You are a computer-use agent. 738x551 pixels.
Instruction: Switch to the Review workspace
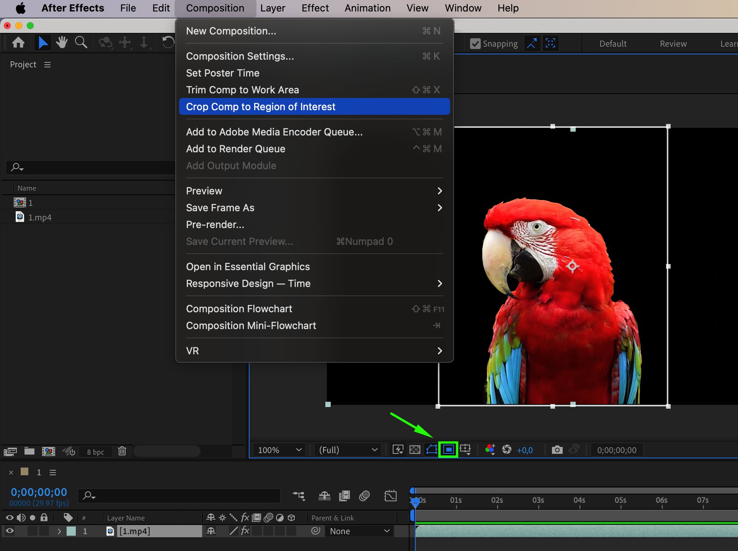673,44
